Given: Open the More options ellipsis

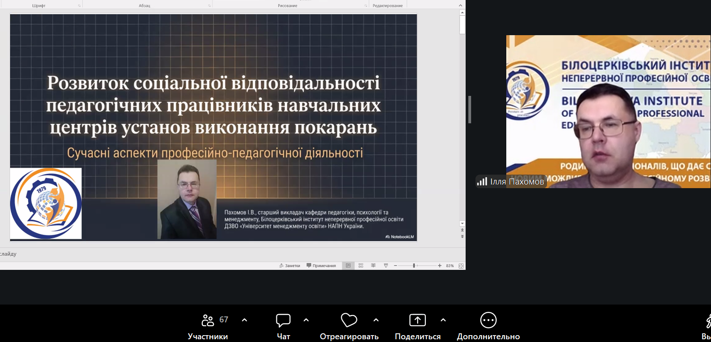Looking at the screenshot, I should [488, 321].
